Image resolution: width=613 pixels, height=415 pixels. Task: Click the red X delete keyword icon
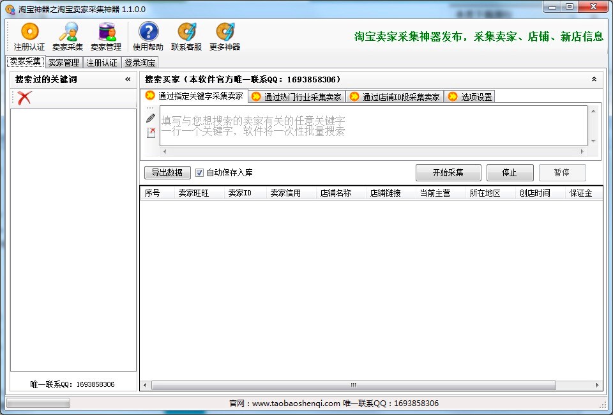[x=24, y=98]
